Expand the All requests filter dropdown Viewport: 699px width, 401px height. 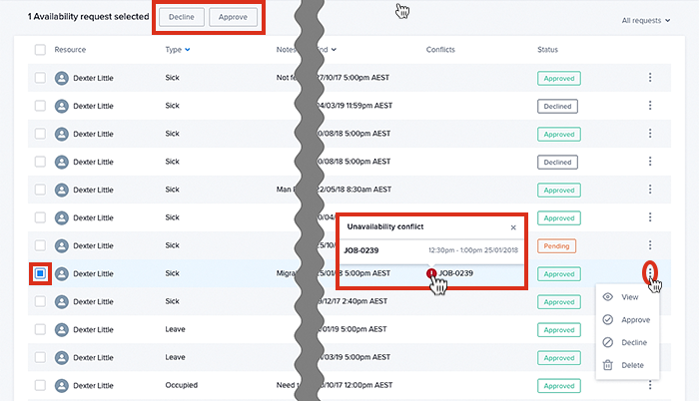[646, 20]
